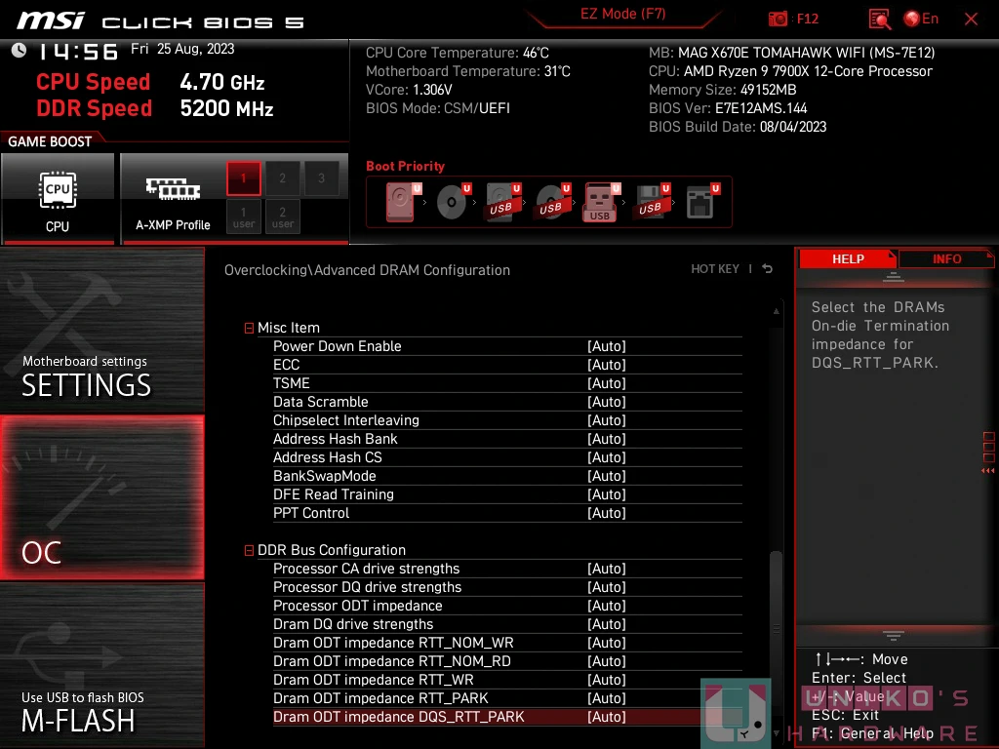
Task: Select Processor ODT impedance row
Action: [507, 606]
